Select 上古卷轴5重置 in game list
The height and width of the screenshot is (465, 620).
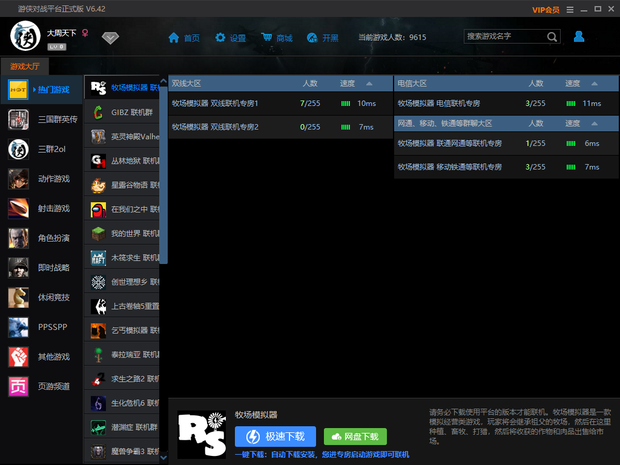122,306
